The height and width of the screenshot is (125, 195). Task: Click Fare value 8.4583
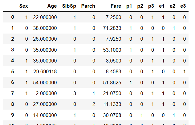click(113, 71)
